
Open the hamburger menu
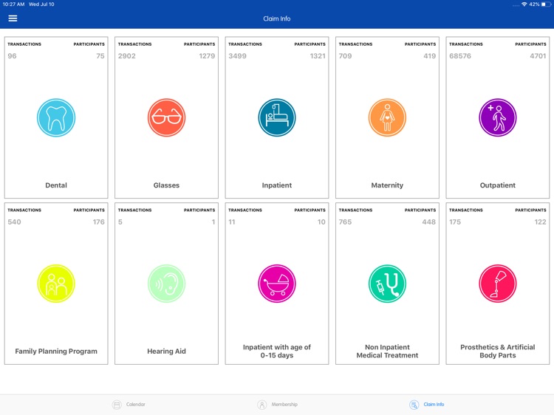pyautogui.click(x=13, y=18)
